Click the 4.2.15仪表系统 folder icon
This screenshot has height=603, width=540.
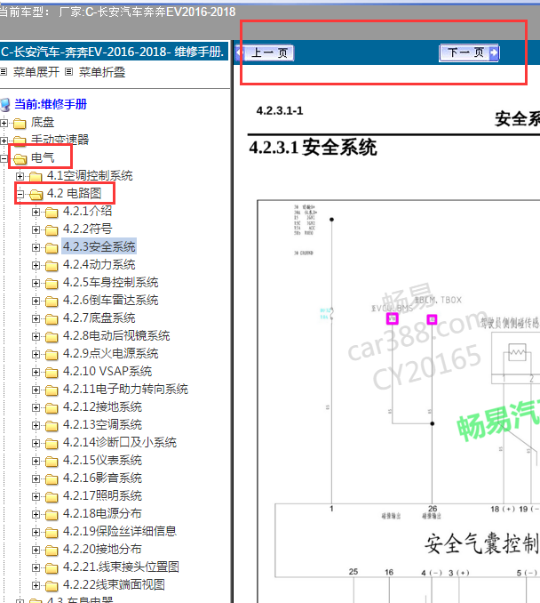click(x=52, y=462)
